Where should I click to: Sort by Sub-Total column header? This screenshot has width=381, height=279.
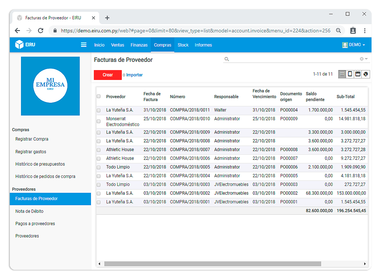tap(346, 97)
